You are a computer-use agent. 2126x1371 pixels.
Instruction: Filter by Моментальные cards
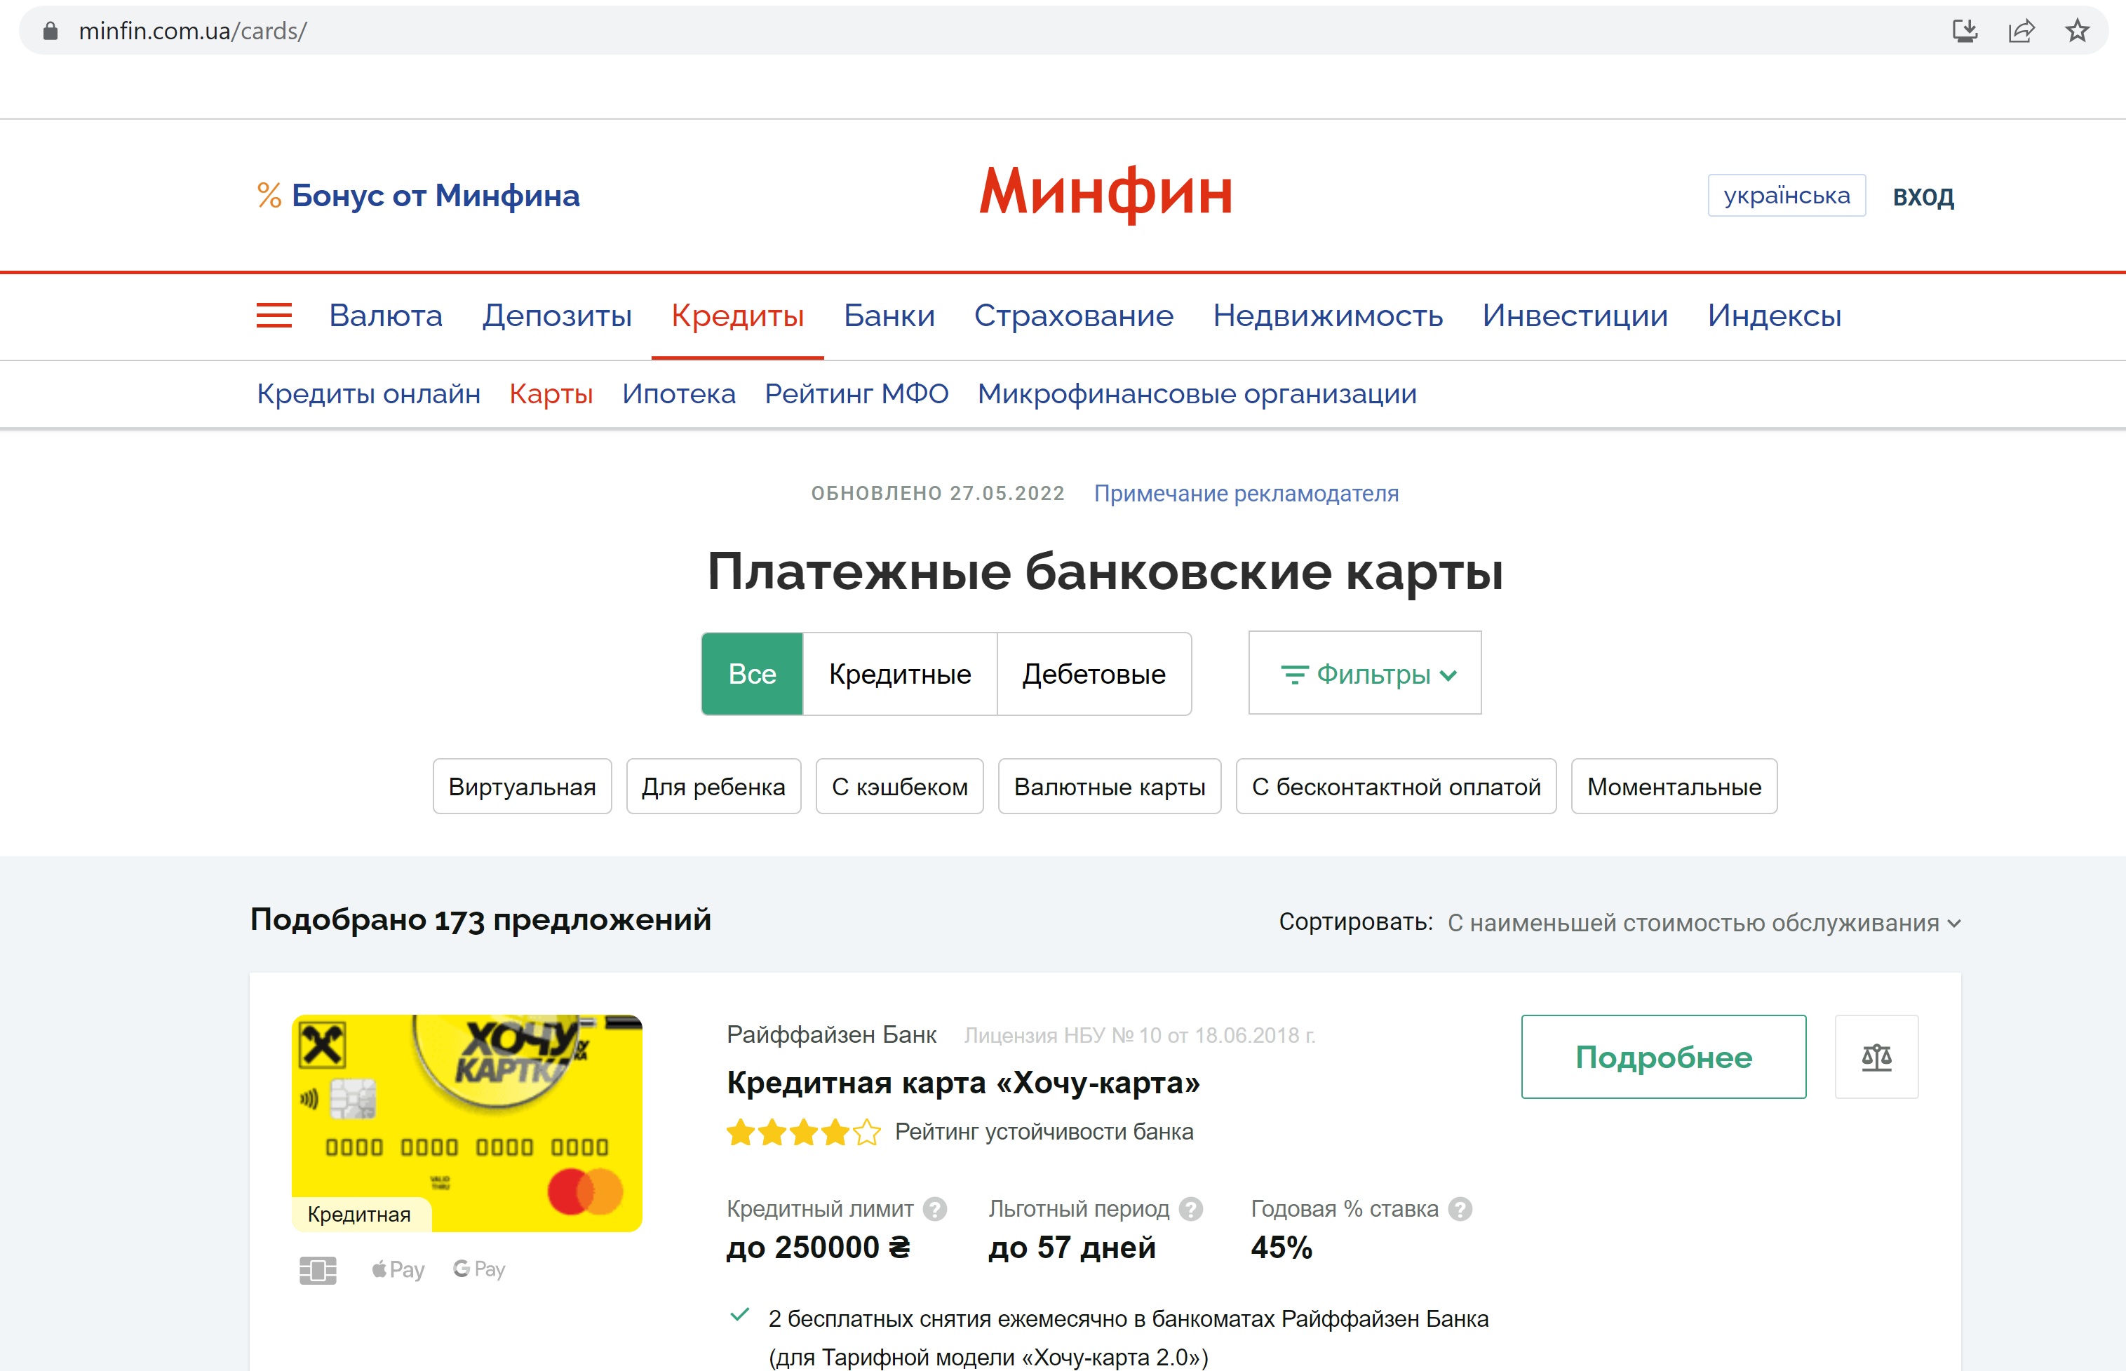pyautogui.click(x=1674, y=786)
